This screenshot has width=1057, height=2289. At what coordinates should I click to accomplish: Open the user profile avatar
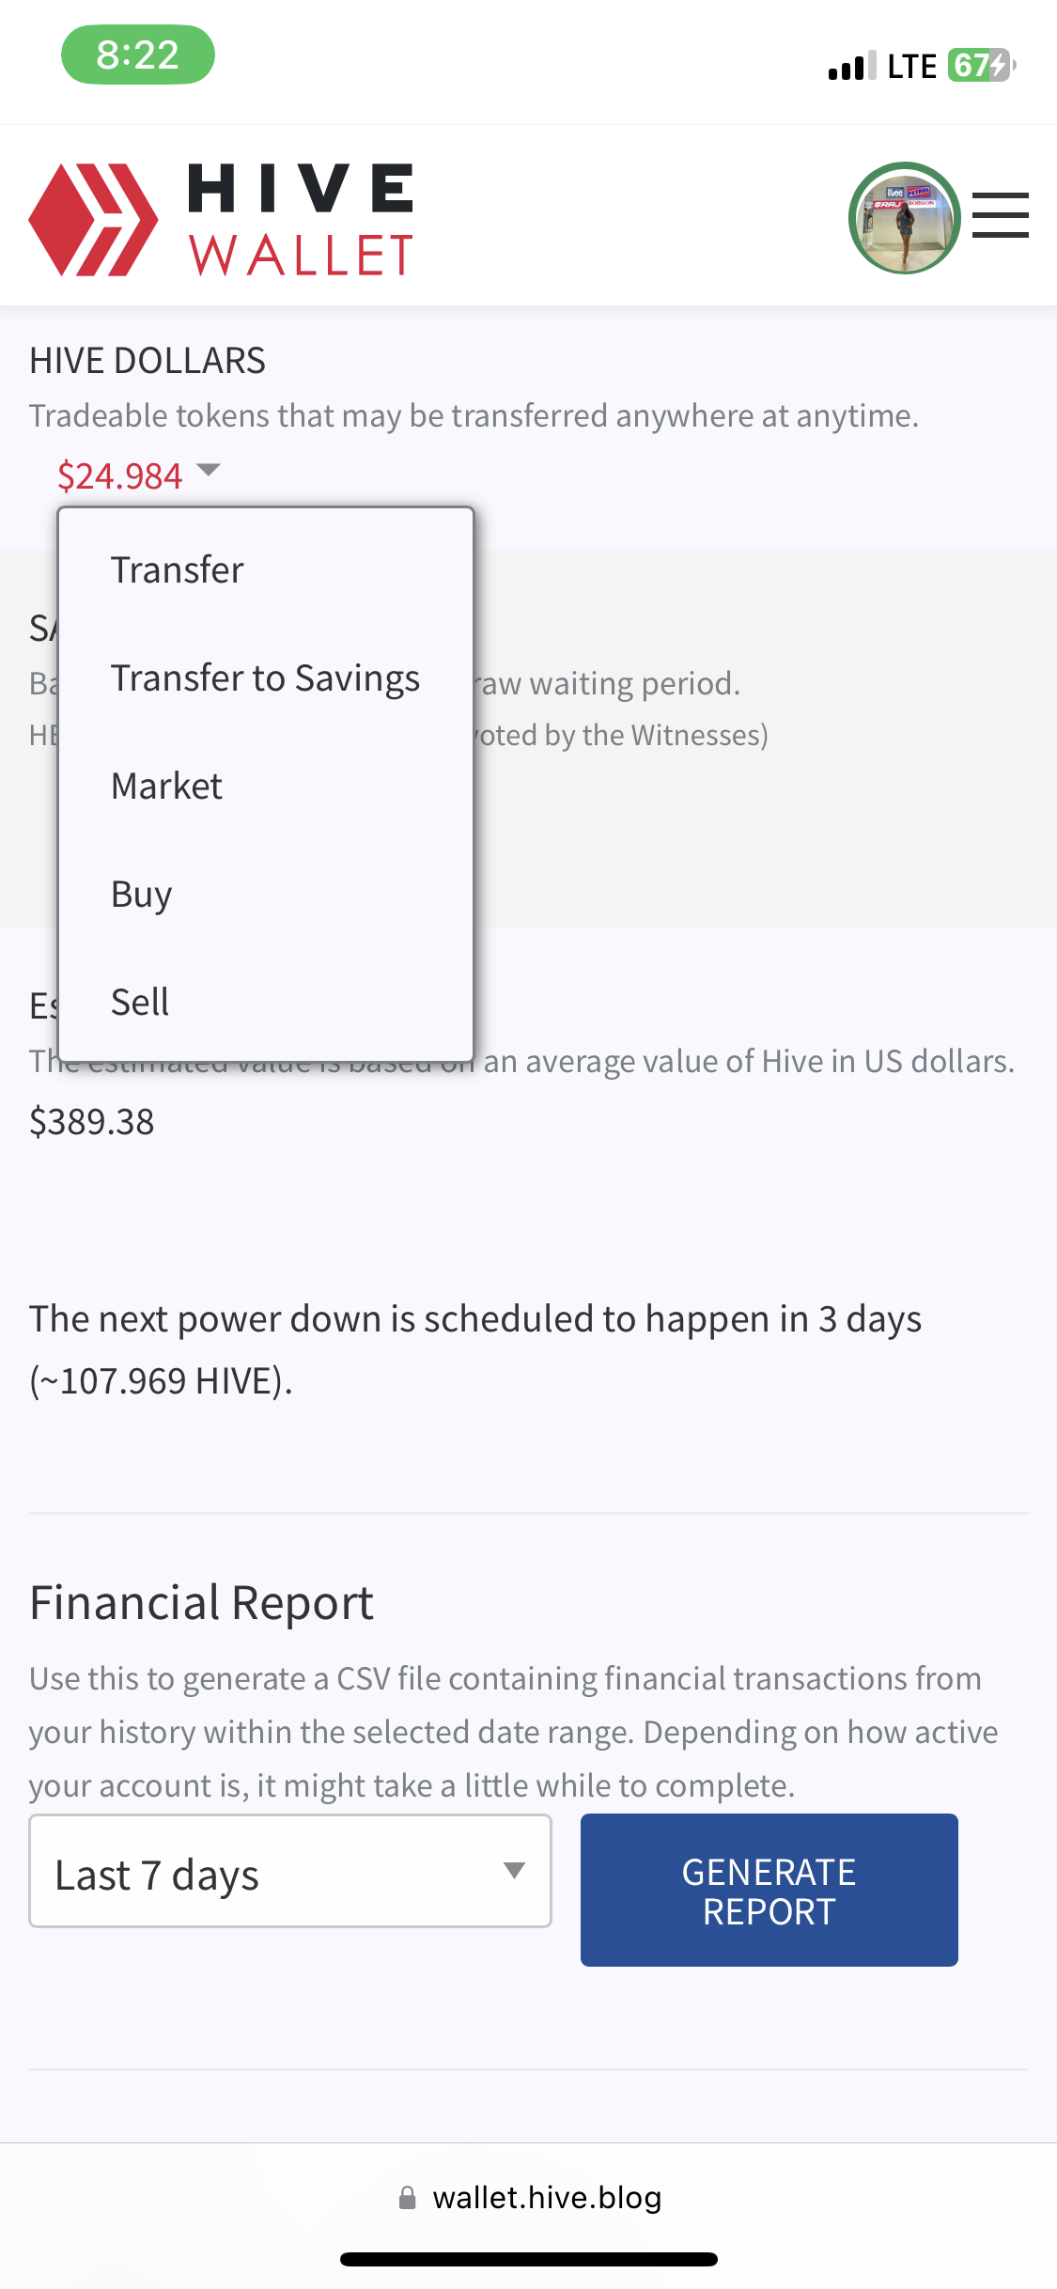(904, 218)
